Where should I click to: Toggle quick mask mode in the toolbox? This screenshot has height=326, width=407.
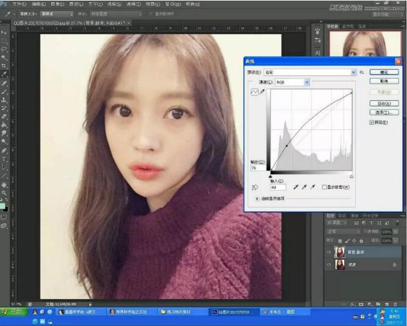[x=4, y=217]
